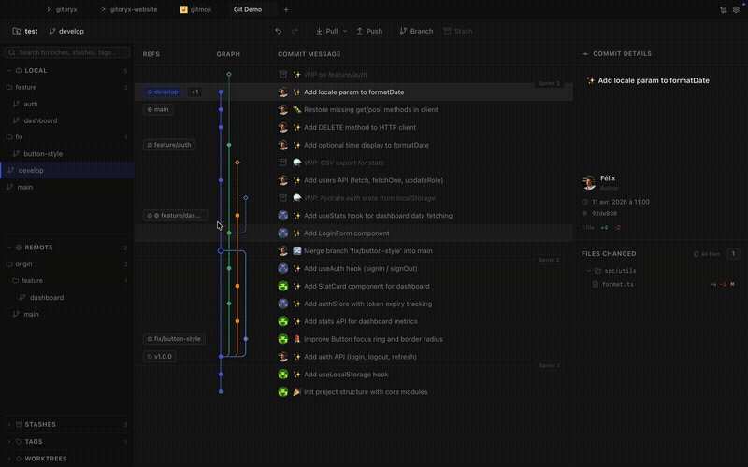The image size is (748, 467).
Task: Select the Git Demo tab
Action: (x=248, y=9)
